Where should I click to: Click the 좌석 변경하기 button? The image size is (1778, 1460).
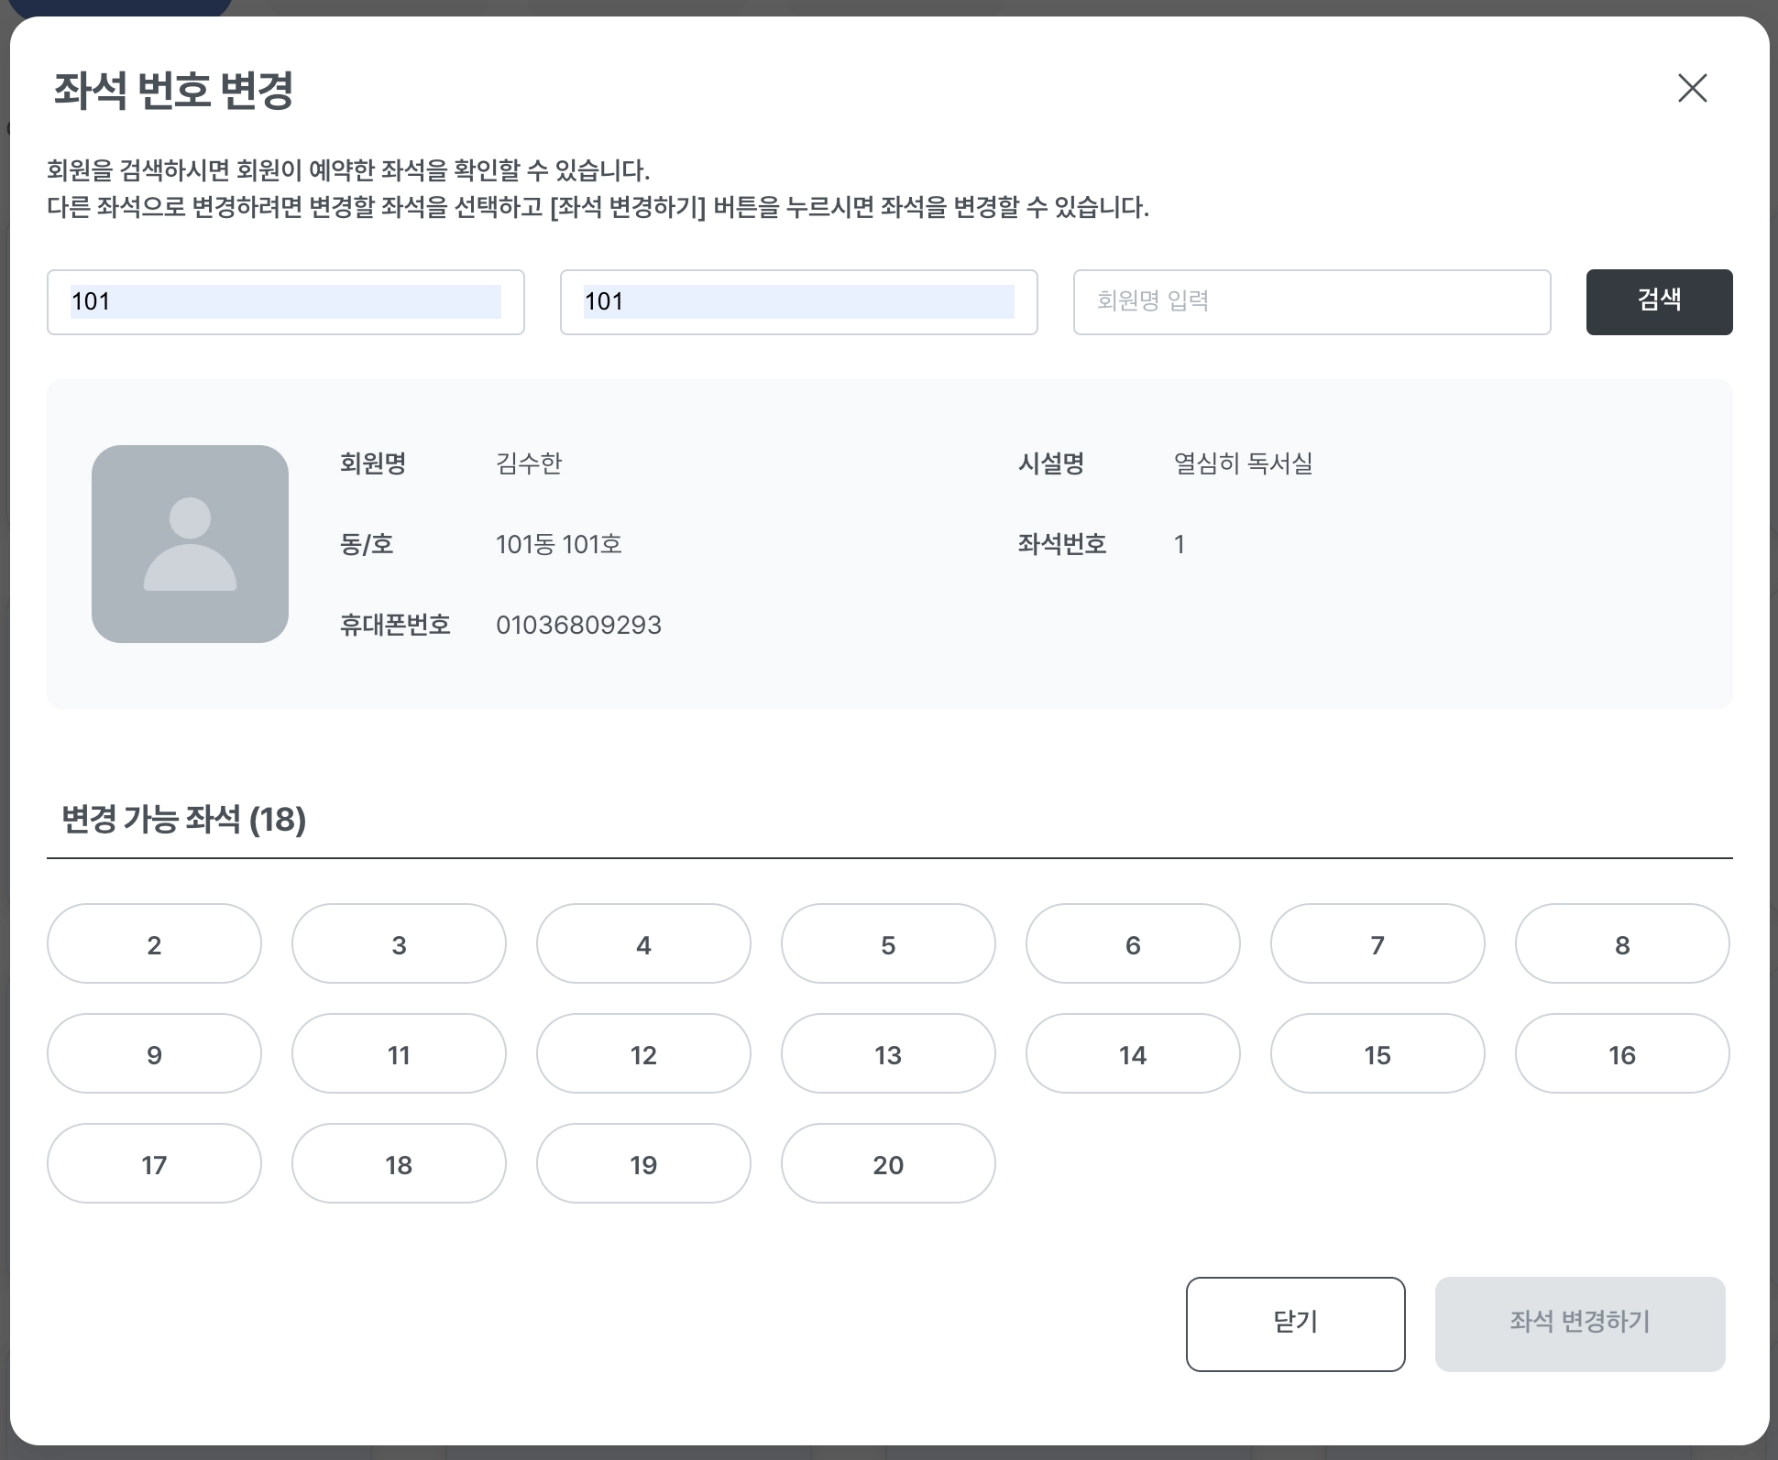pos(1579,1324)
